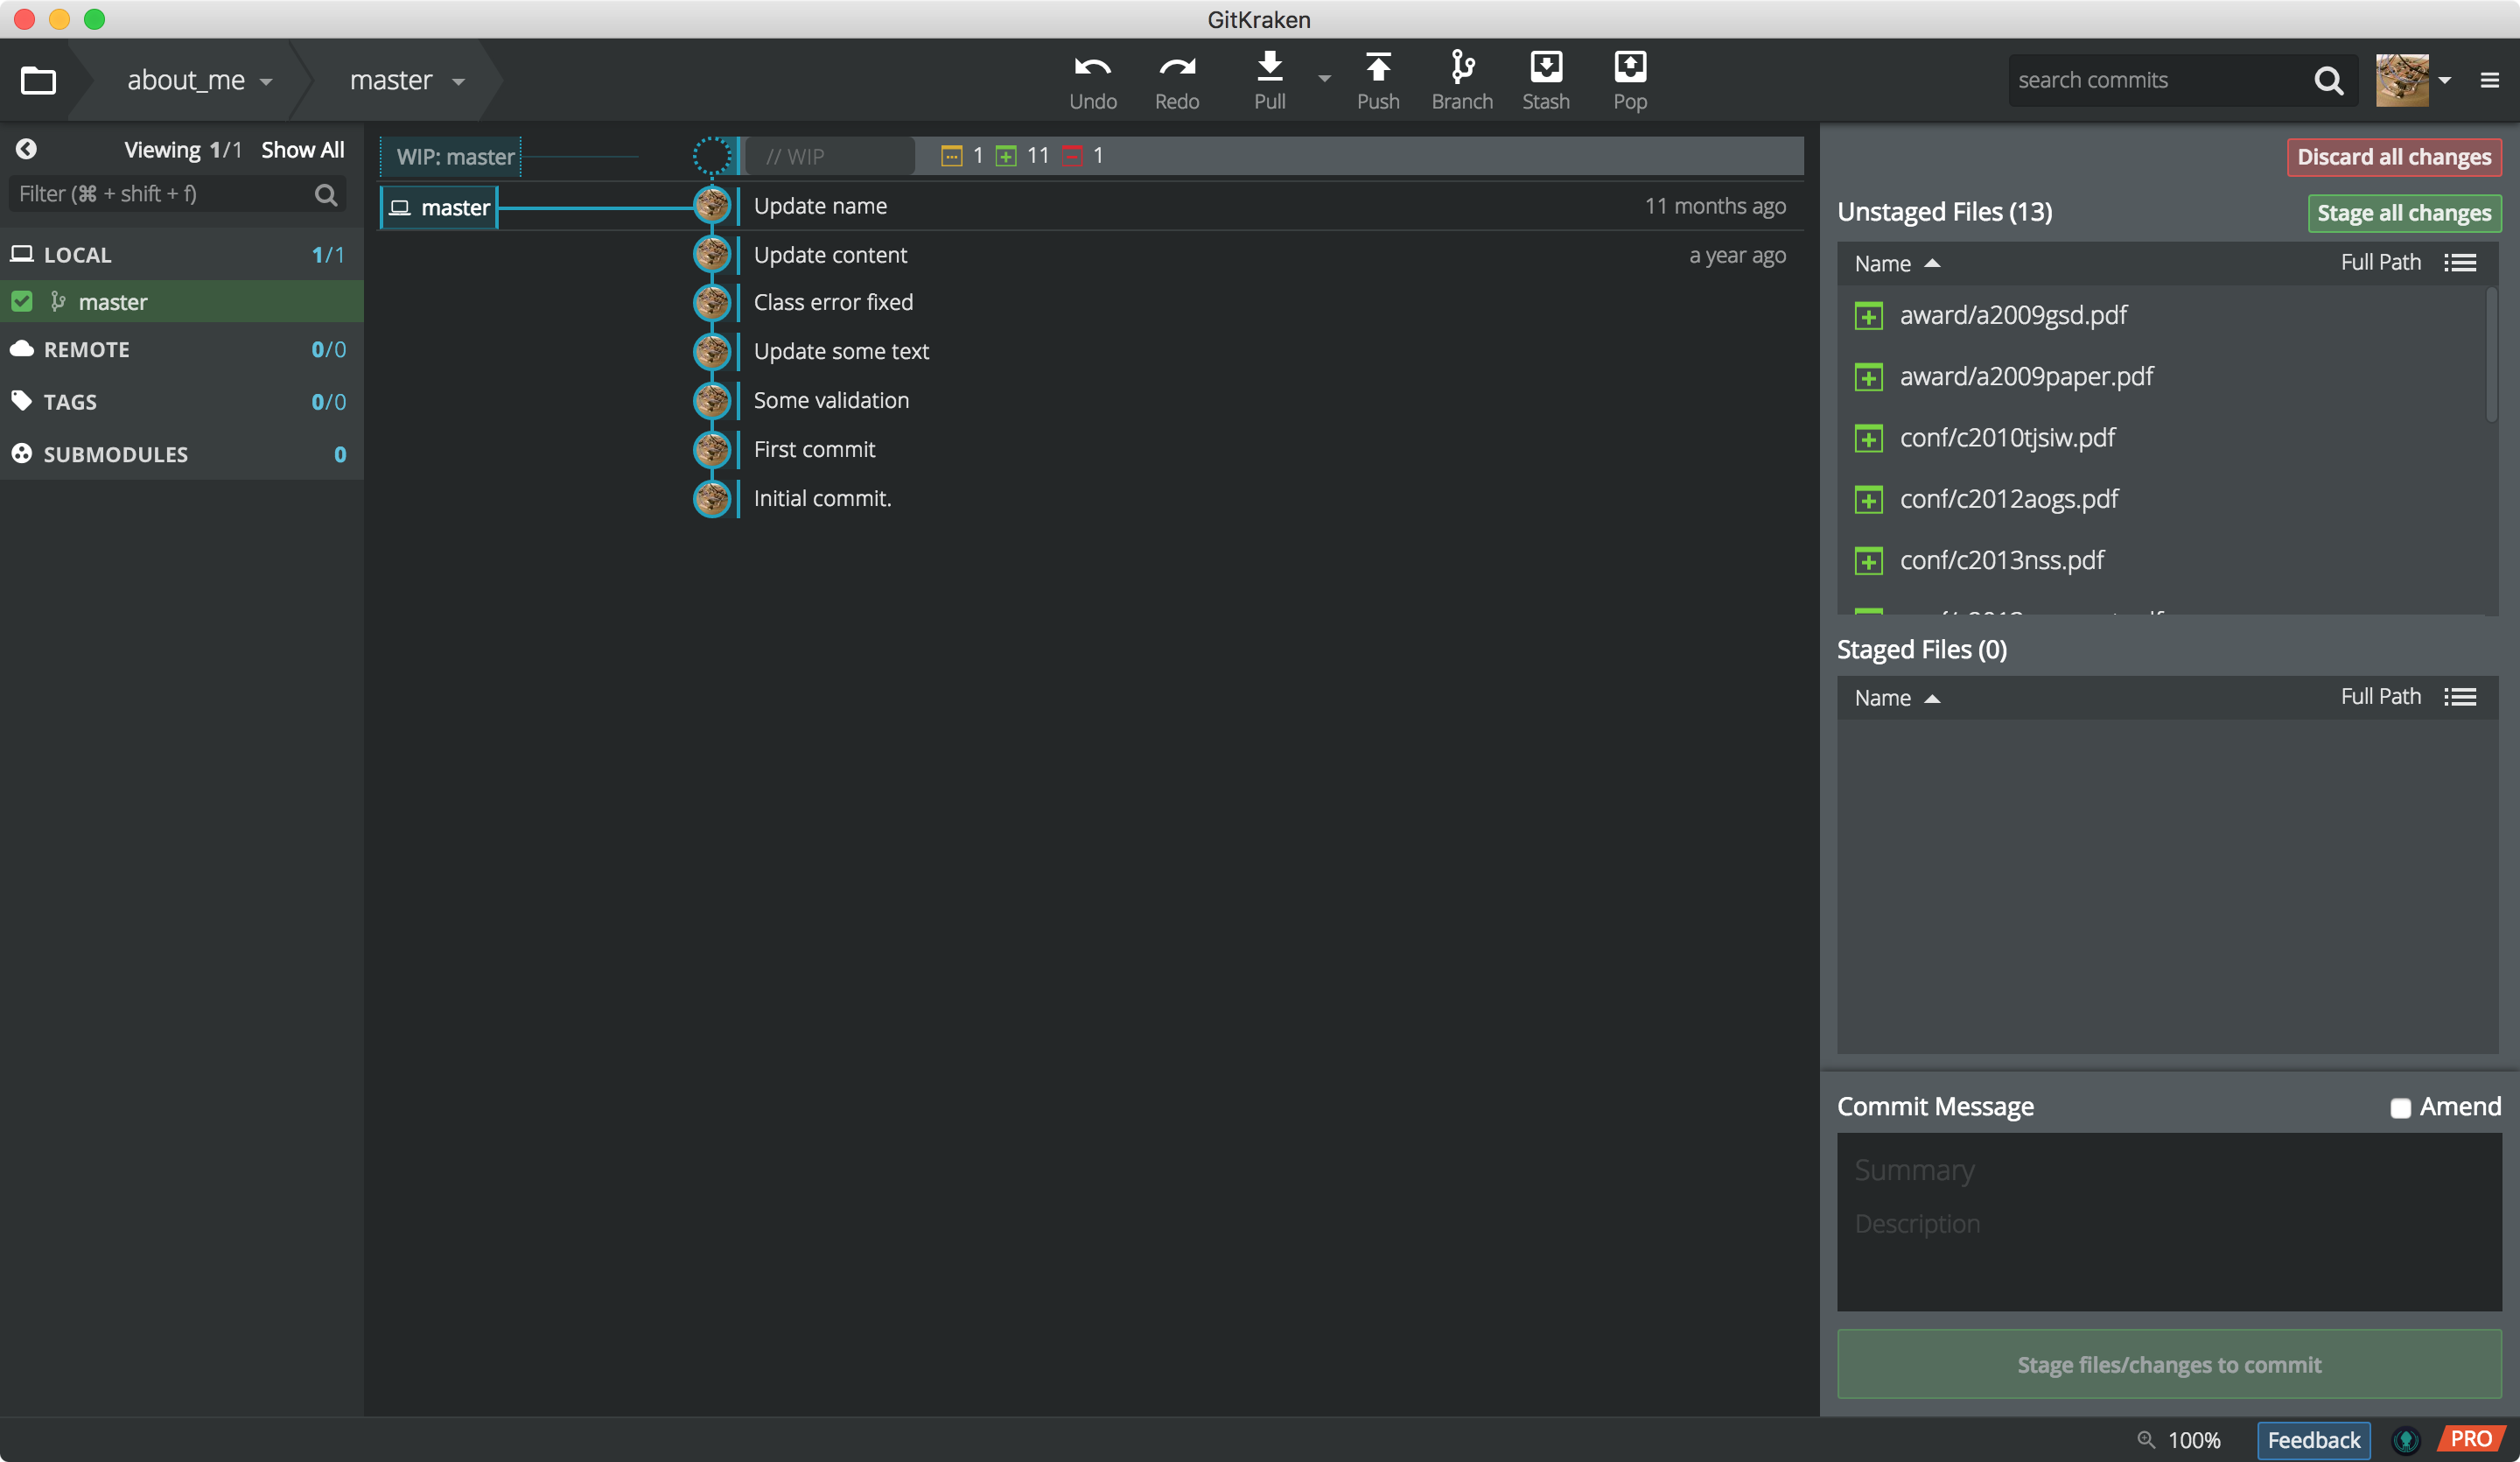Image resolution: width=2520 pixels, height=1462 pixels.
Task: Select the 'Update name' commit row
Action: pos(1091,206)
